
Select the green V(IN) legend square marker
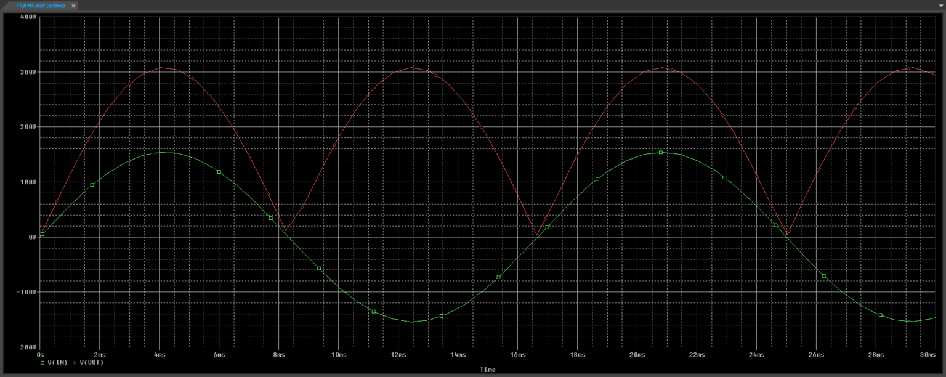click(x=42, y=363)
